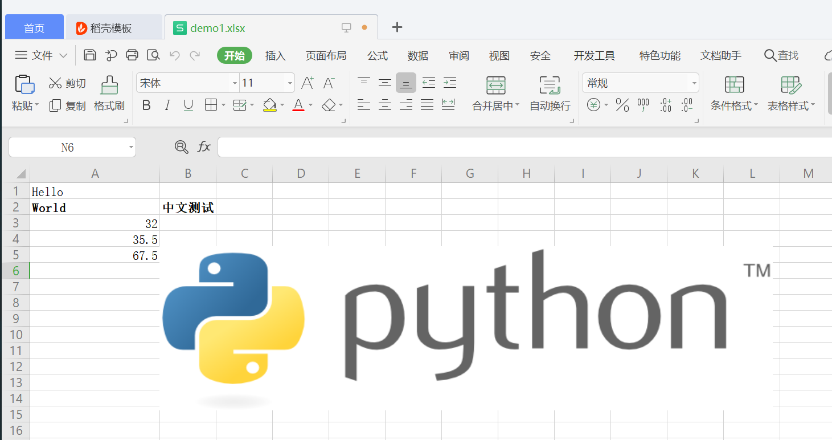832x440 pixels.
Task: Click the formula bar input field
Action: (x=524, y=147)
